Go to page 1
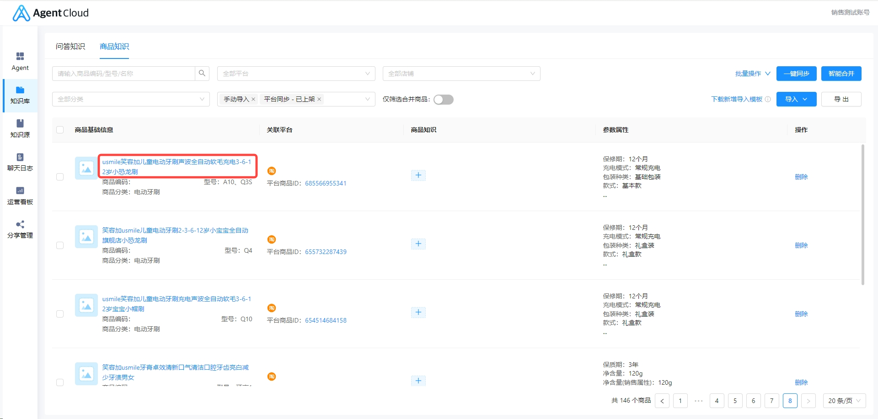 tap(680, 401)
